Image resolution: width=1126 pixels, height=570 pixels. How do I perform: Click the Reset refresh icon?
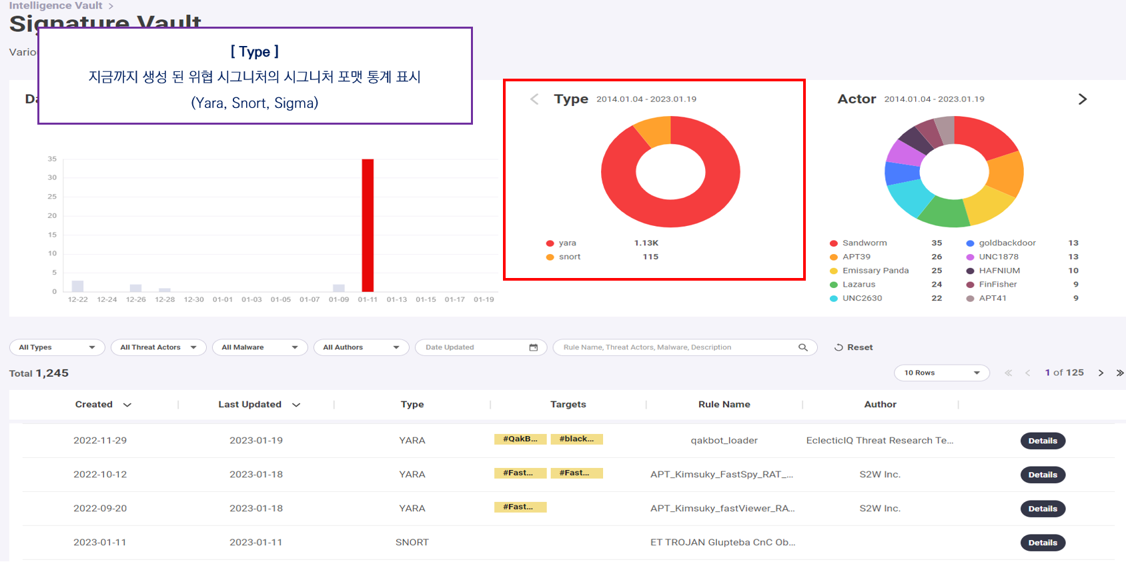(x=838, y=347)
